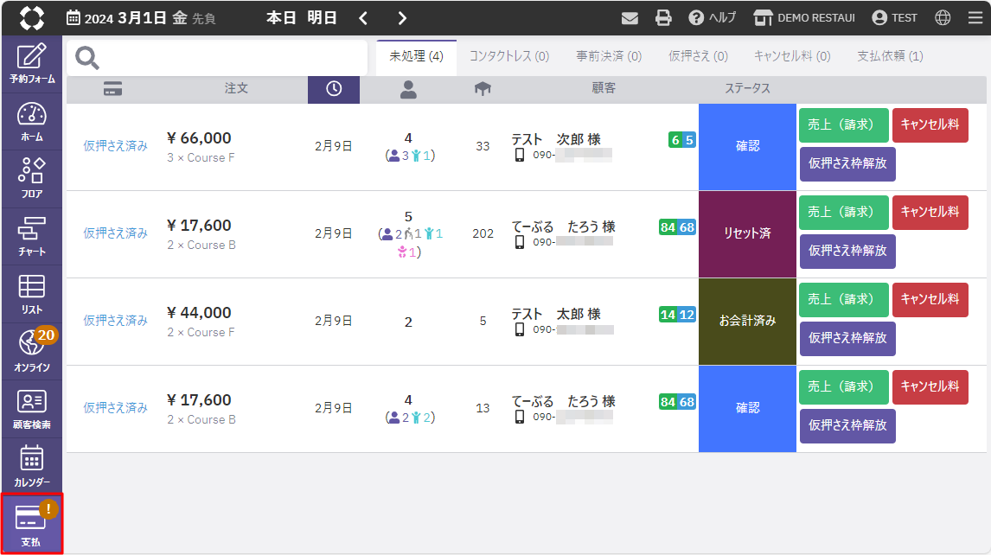Click the 14 12 visit count badge
Image resolution: width=991 pixels, height=555 pixels.
point(677,315)
